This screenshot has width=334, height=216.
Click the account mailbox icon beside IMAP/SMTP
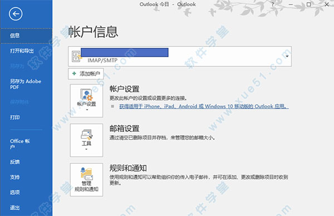point(76,56)
